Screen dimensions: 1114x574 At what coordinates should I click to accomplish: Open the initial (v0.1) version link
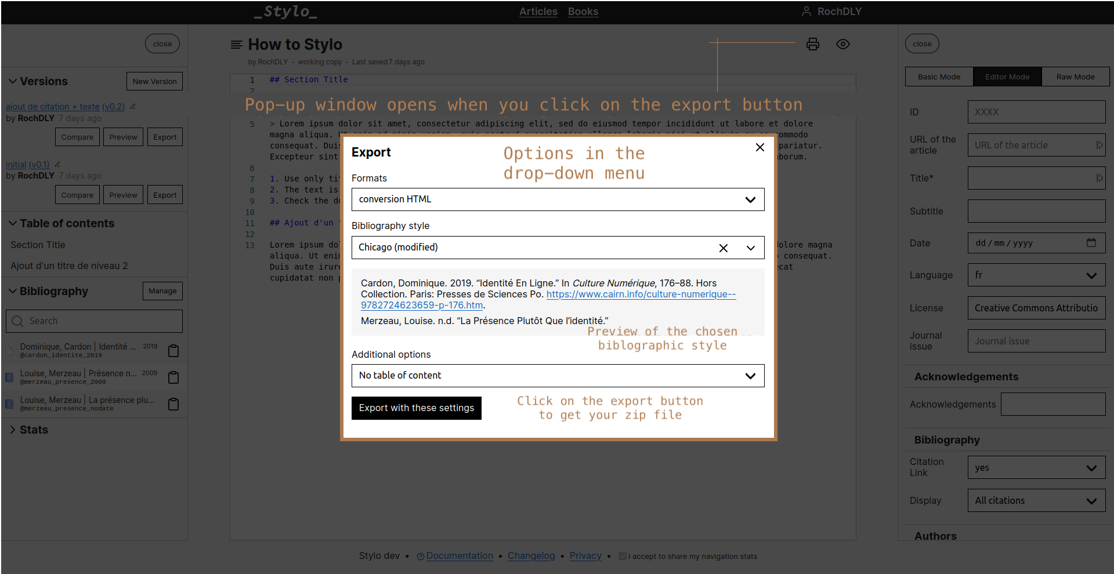(27, 165)
